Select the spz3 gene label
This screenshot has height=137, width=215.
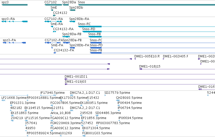[5, 2]
